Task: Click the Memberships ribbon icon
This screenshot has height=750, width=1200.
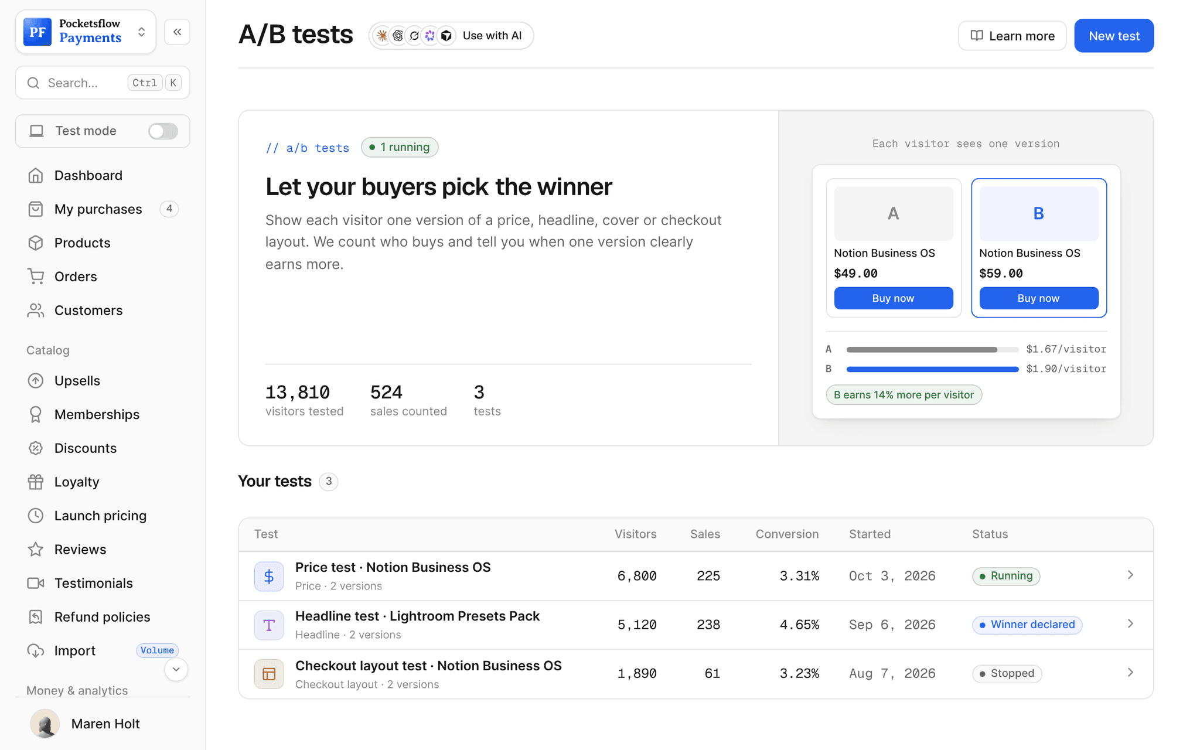Action: click(x=36, y=414)
